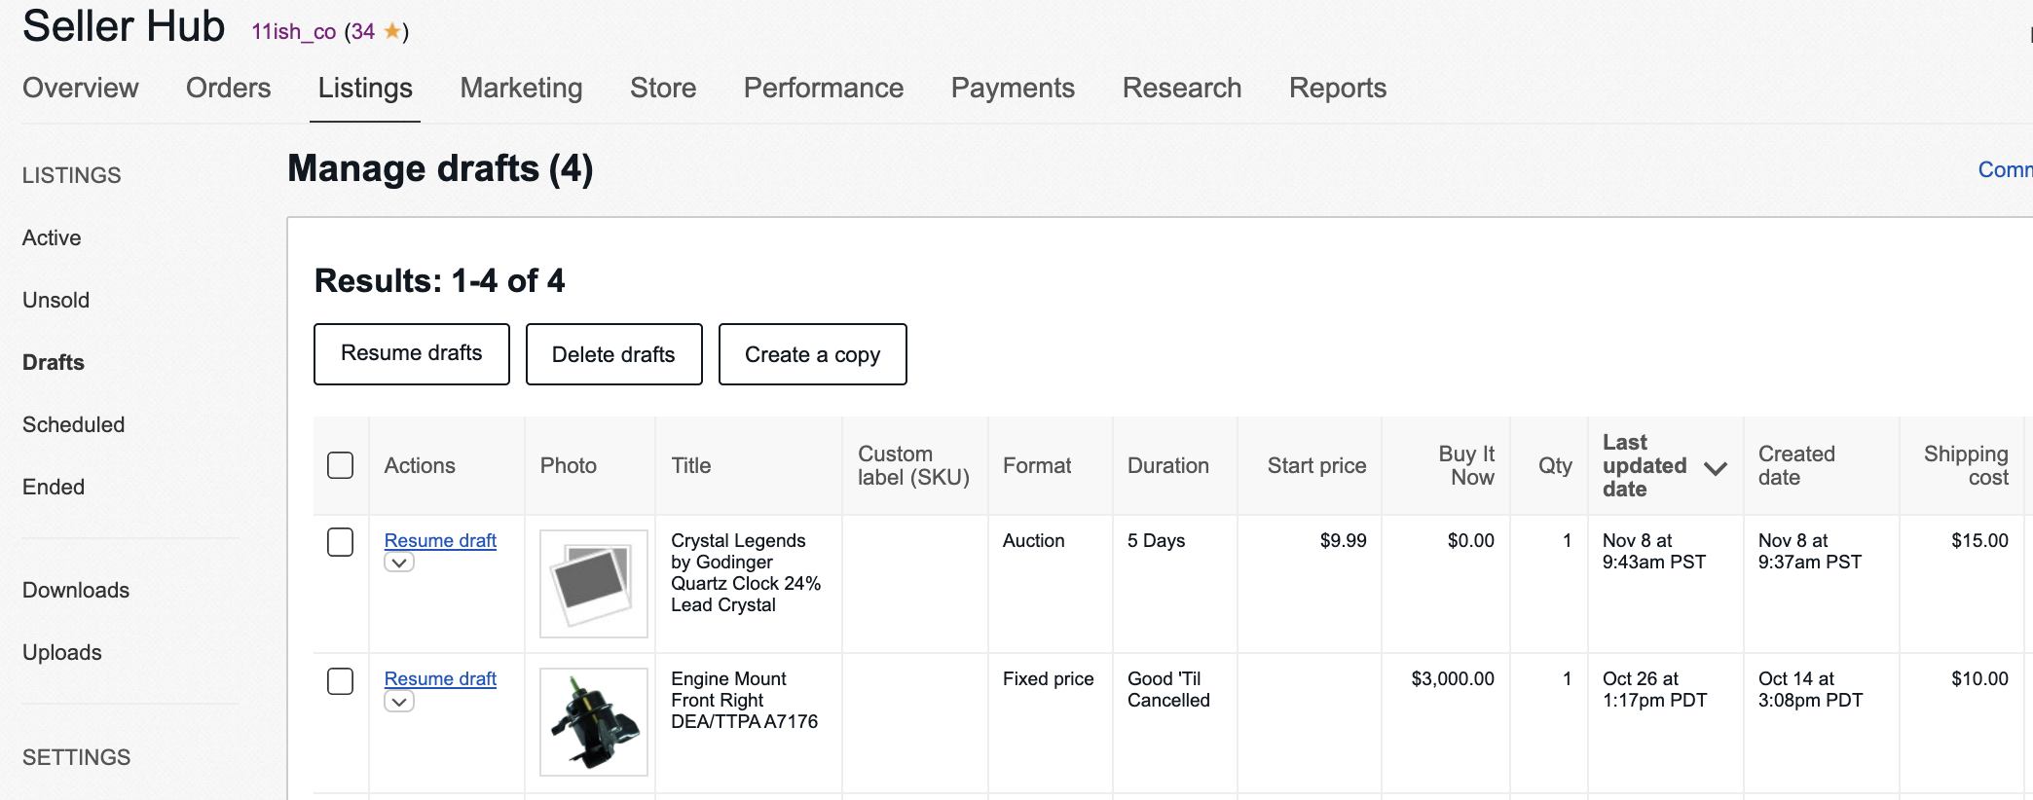This screenshot has width=2033, height=800.
Task: Click the Delete drafts button
Action: point(613,354)
